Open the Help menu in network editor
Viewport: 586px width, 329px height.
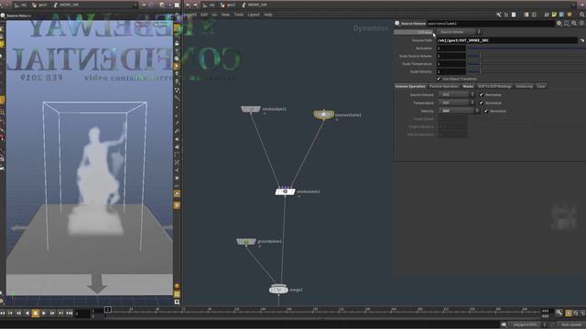(x=268, y=15)
